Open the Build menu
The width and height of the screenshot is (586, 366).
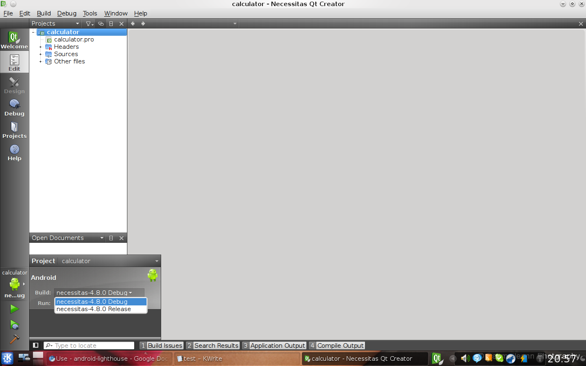point(44,13)
